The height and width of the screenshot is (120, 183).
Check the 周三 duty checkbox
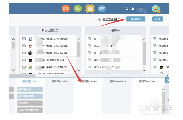tap(89, 53)
